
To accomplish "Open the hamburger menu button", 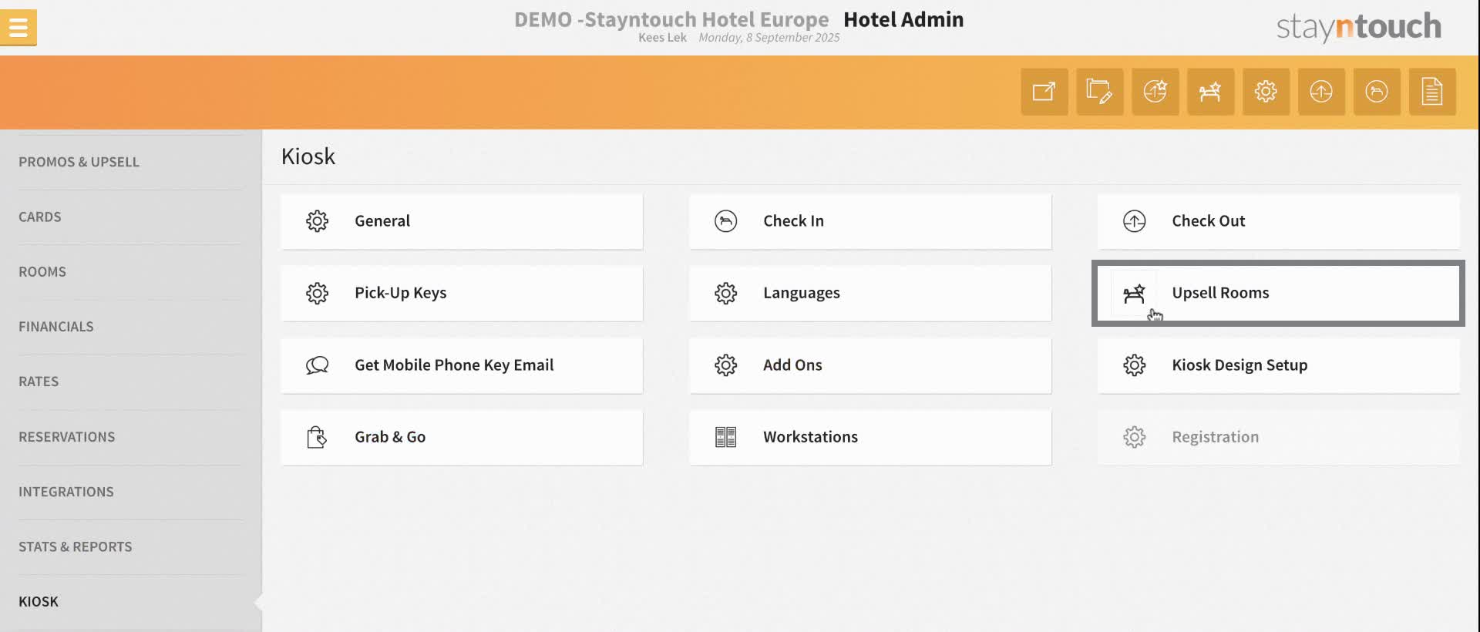I will pyautogui.click(x=18, y=28).
